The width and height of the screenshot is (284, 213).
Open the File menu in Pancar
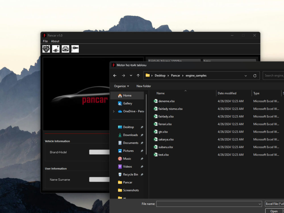(45, 41)
